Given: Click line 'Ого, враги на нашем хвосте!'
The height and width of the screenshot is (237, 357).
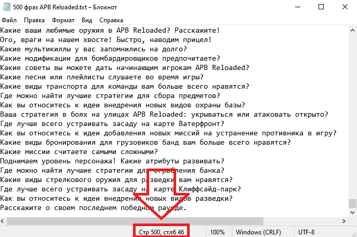Looking at the screenshot, I should 106,40.
